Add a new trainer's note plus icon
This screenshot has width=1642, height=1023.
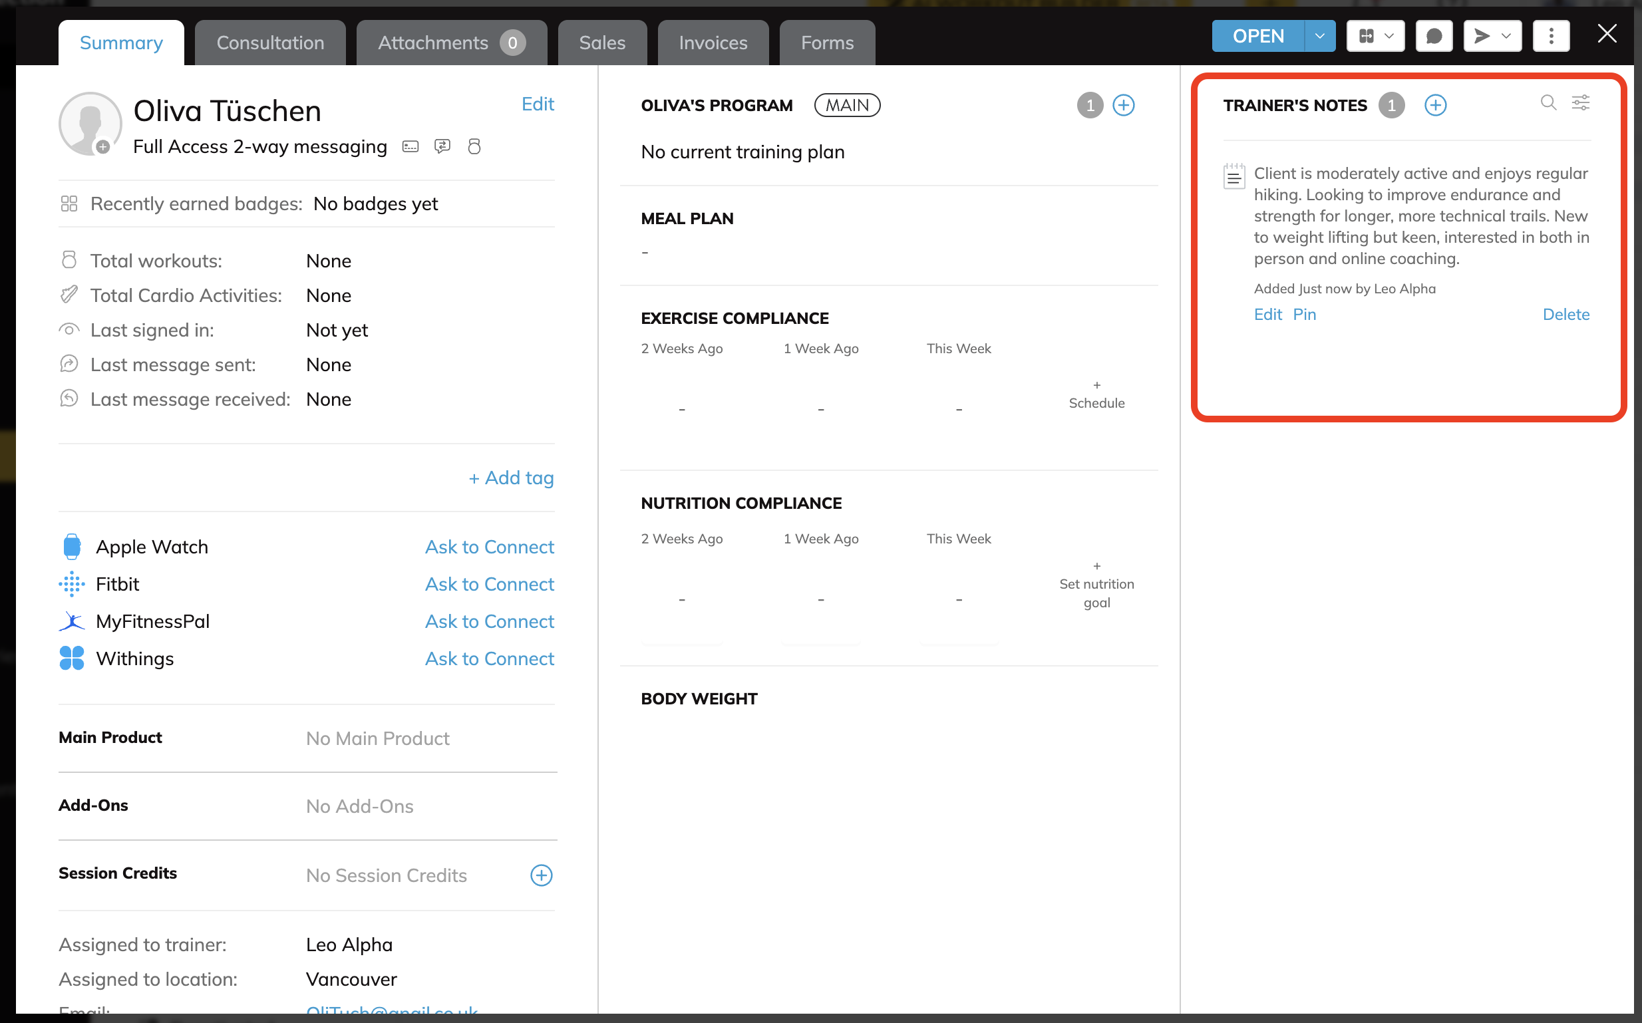[1435, 106]
